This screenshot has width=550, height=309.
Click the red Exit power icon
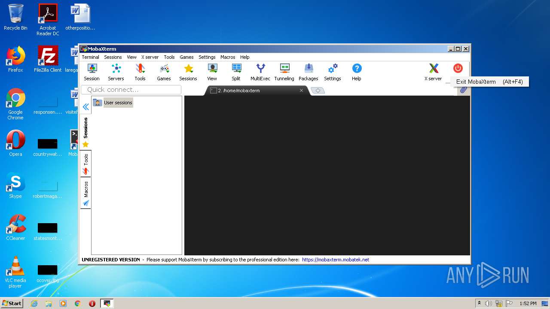click(x=458, y=68)
